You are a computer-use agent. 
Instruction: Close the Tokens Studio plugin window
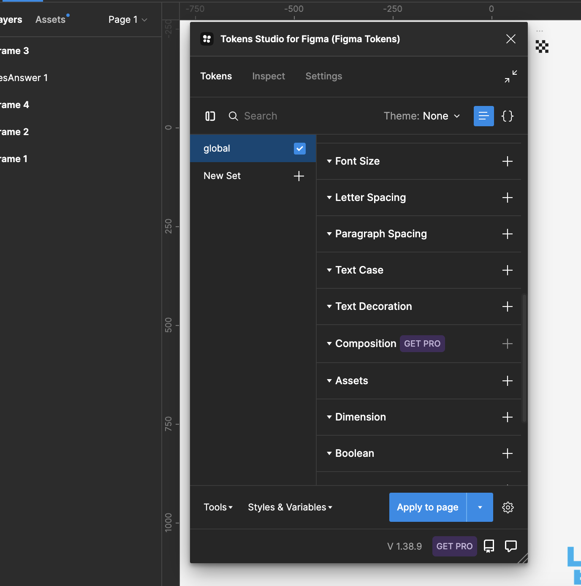click(510, 39)
